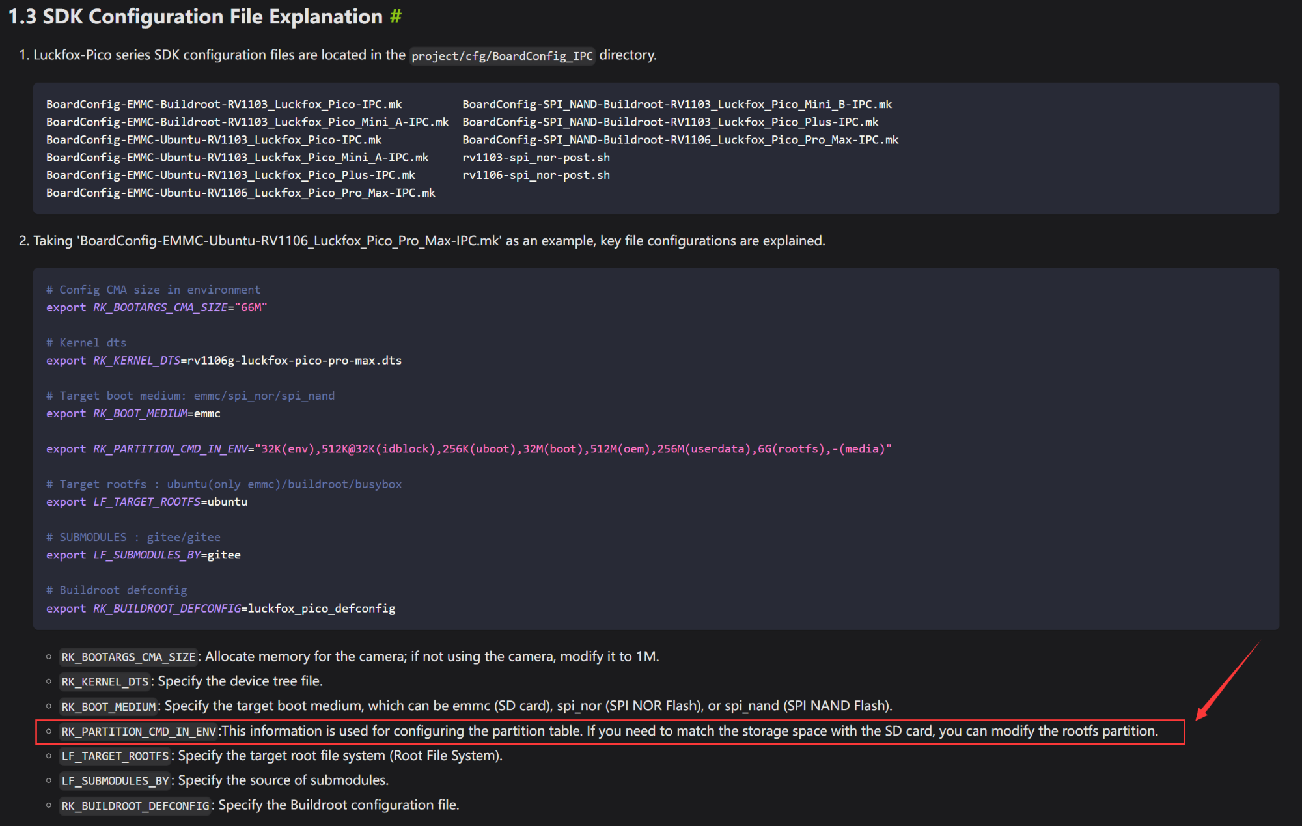Click the script name rv1106-spi_nor-post.sh
1302x826 pixels.
coord(536,174)
